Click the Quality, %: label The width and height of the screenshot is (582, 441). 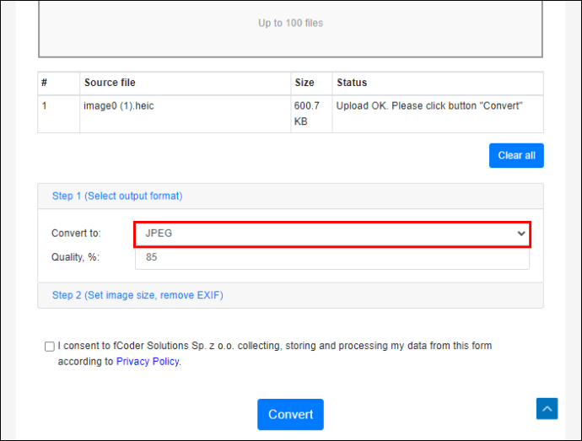tap(75, 257)
